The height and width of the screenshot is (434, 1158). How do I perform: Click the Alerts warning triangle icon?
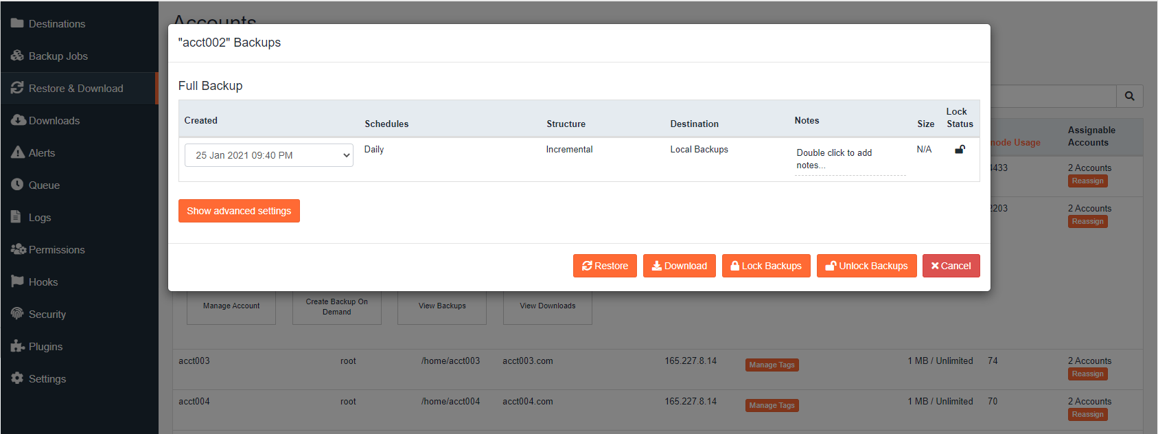[18, 152]
